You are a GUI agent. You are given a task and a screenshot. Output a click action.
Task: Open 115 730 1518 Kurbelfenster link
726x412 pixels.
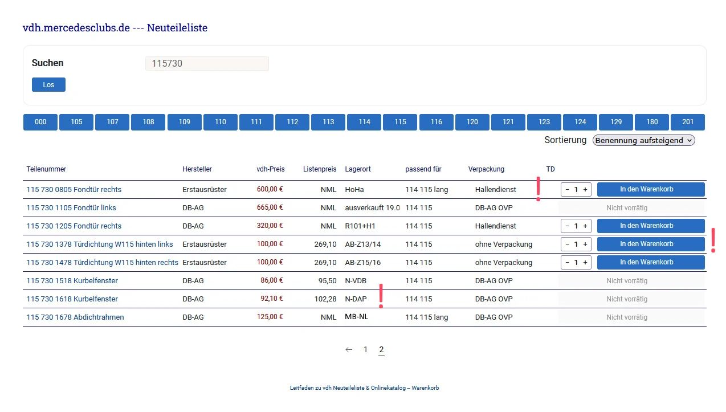point(72,281)
